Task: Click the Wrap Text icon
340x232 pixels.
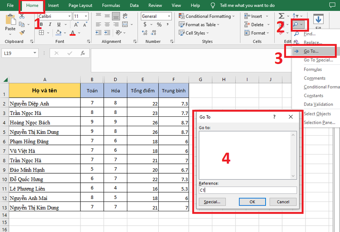Action: pos(125,16)
